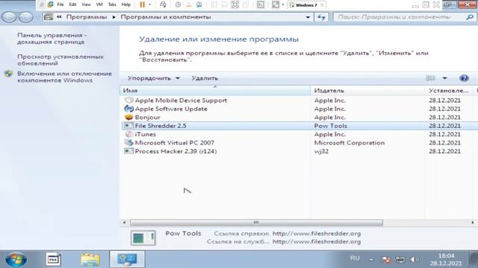This screenshot has height=268, width=478.
Task: Open Панель управления домашняя страница link
Action: click(x=52, y=39)
